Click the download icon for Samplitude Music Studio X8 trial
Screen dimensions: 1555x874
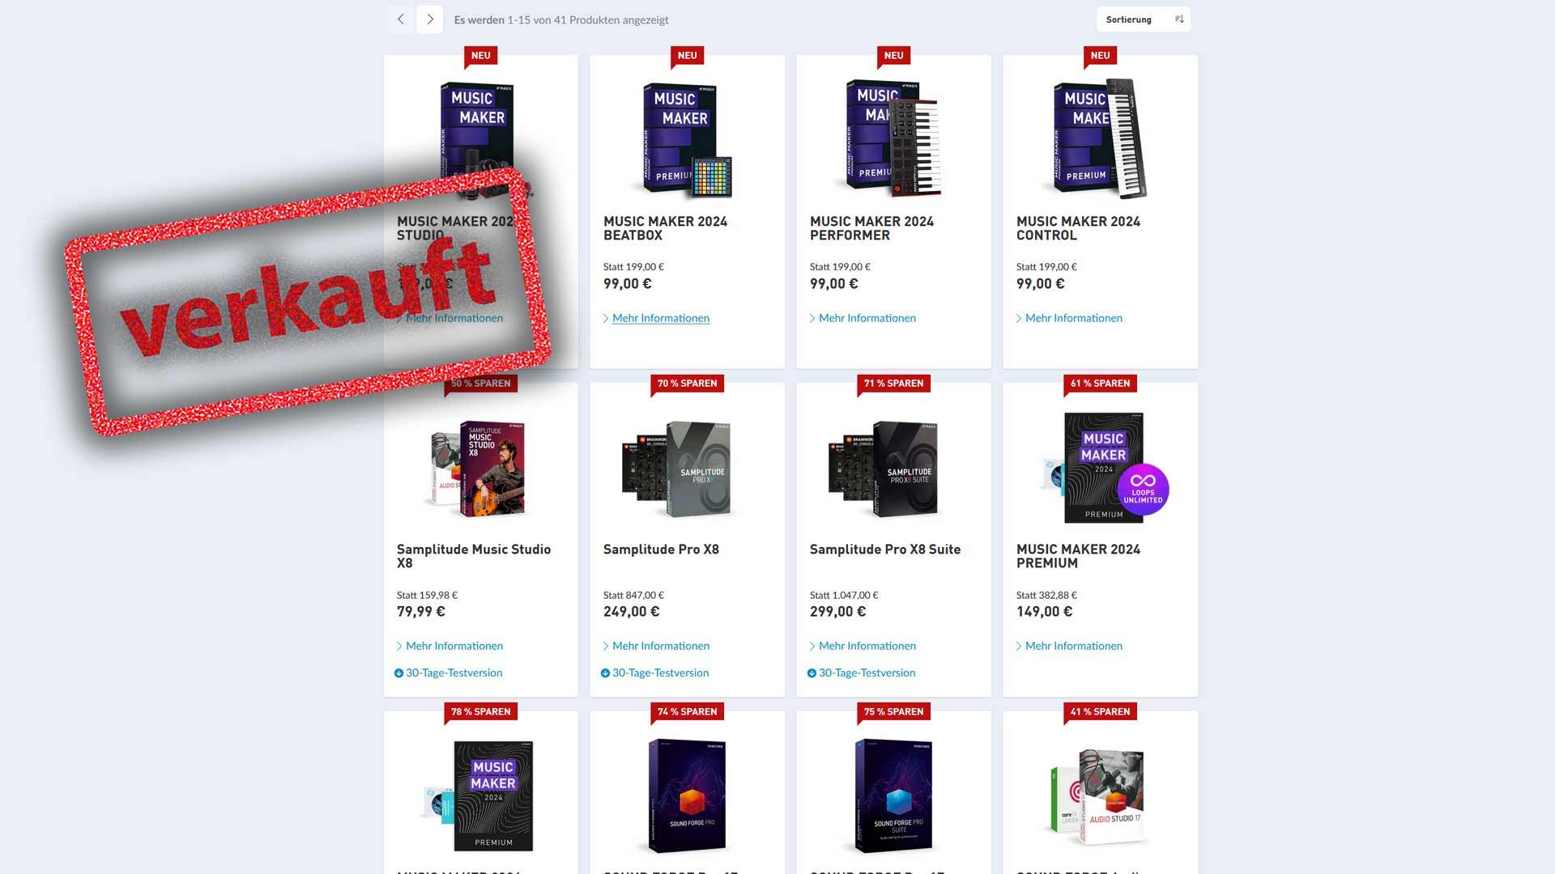(x=398, y=673)
